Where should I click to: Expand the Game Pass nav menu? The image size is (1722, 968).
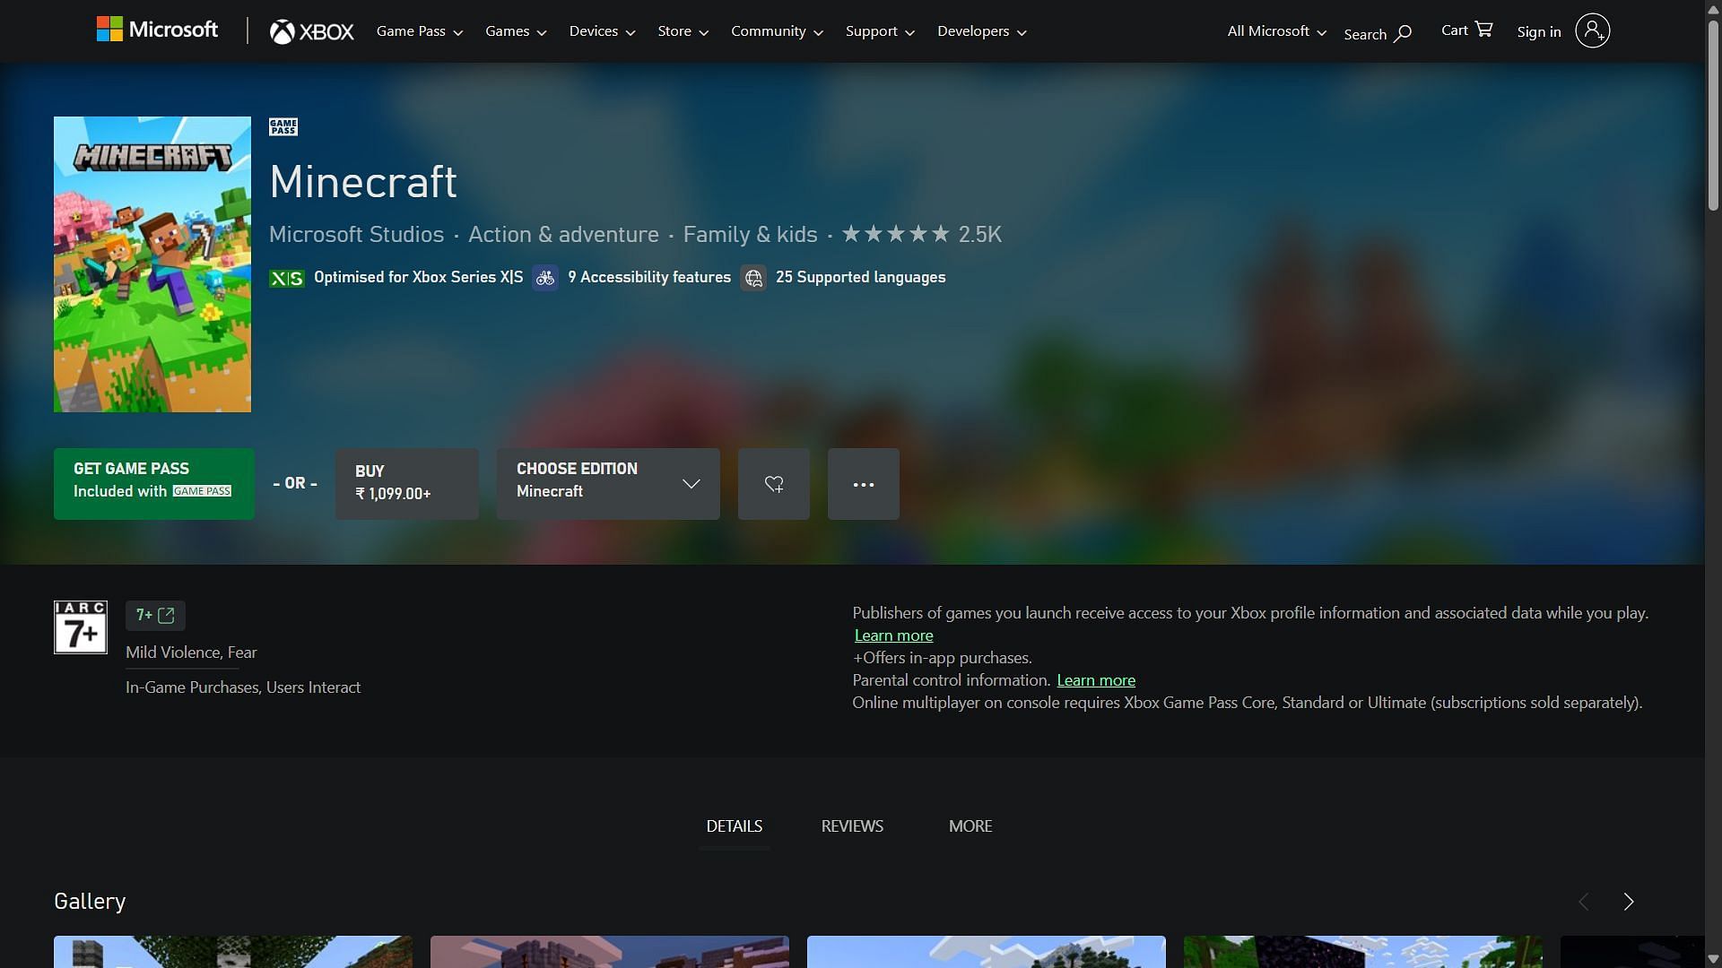pos(419,31)
